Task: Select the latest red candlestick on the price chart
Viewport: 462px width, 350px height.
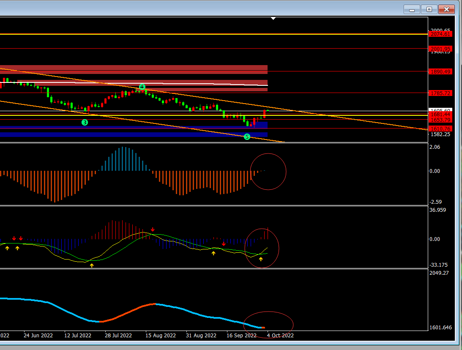Action: click(265, 114)
